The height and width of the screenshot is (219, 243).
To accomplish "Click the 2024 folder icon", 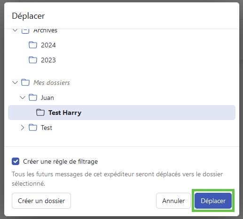I will [33, 45].
